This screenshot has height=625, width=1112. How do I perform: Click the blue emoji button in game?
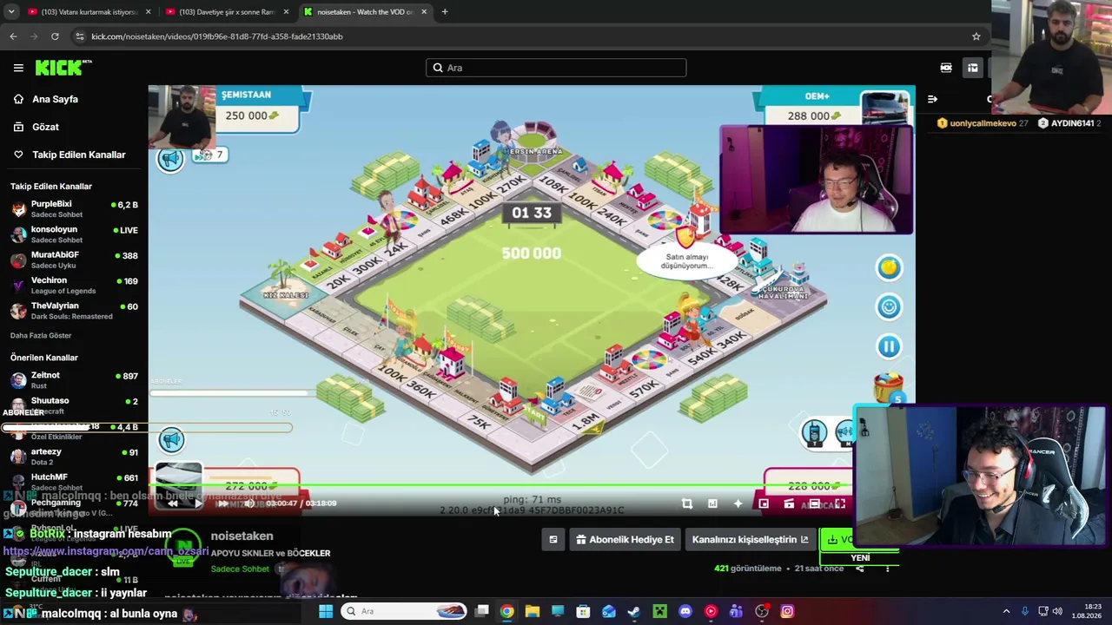click(x=889, y=307)
